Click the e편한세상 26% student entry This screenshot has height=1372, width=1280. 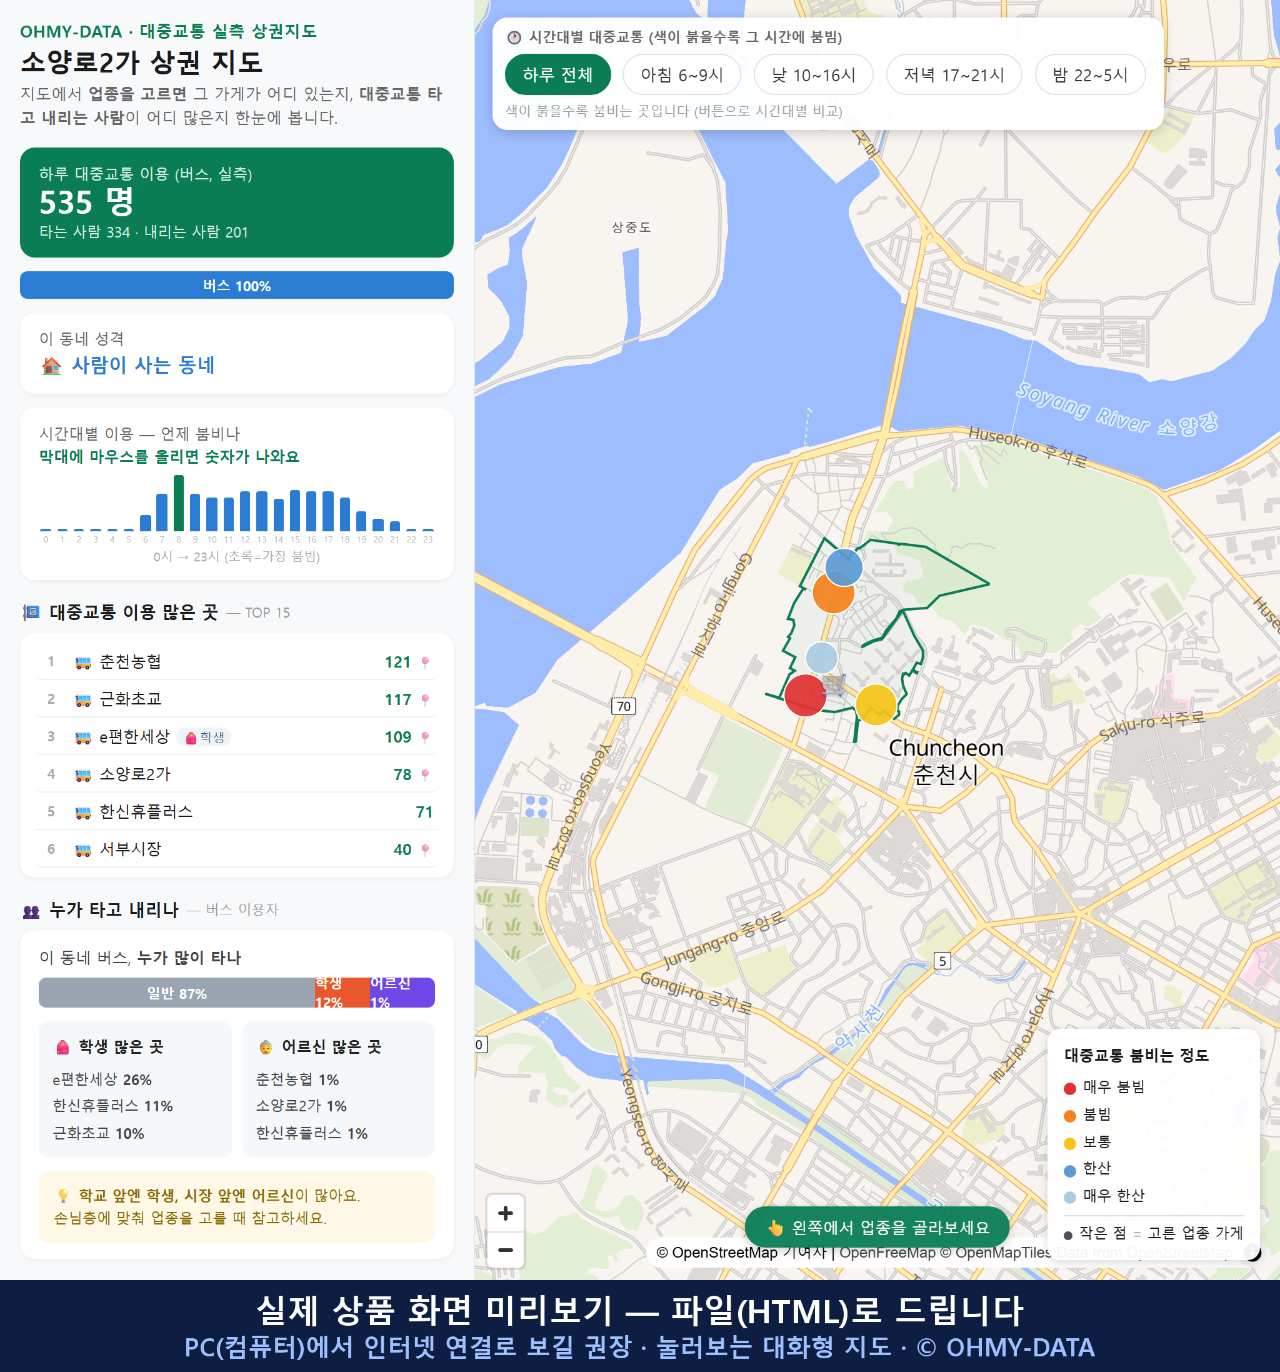102,1079
